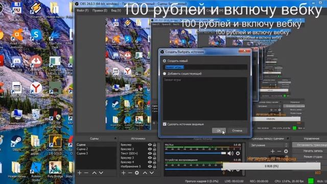Viewport: 327px width, 184px height.
Task: Open Counter-Strike 1.6 GOLD desktop icon
Action: click(x=55, y=145)
